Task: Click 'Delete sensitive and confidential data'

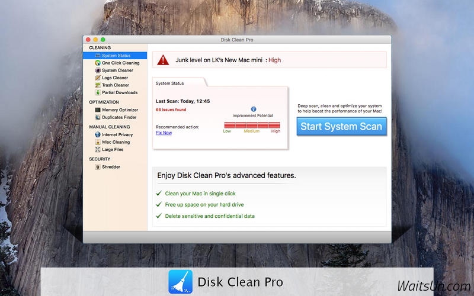Action: click(x=210, y=216)
